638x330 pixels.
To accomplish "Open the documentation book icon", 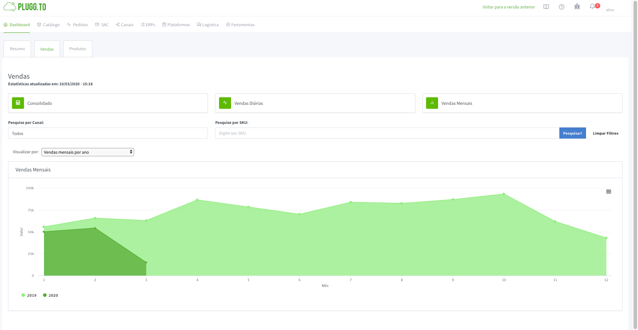I will point(546,7).
